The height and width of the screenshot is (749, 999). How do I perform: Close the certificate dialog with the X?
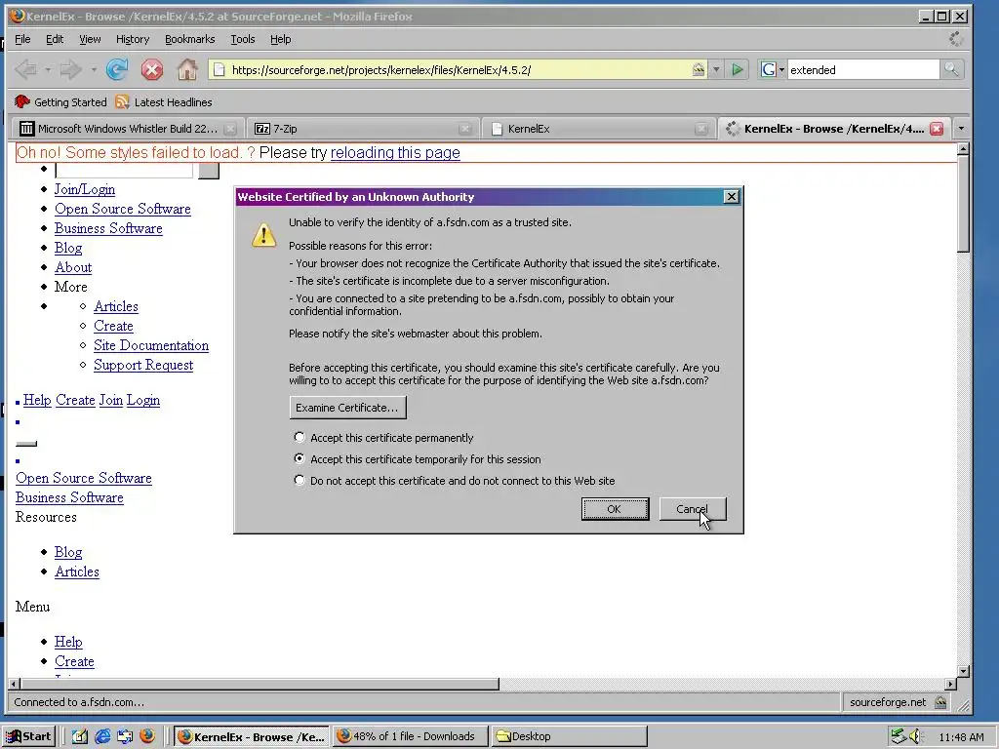pyautogui.click(x=732, y=197)
